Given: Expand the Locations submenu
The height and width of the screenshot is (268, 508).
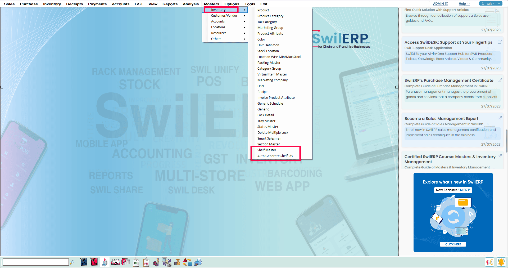Looking at the screenshot, I should 225,27.
